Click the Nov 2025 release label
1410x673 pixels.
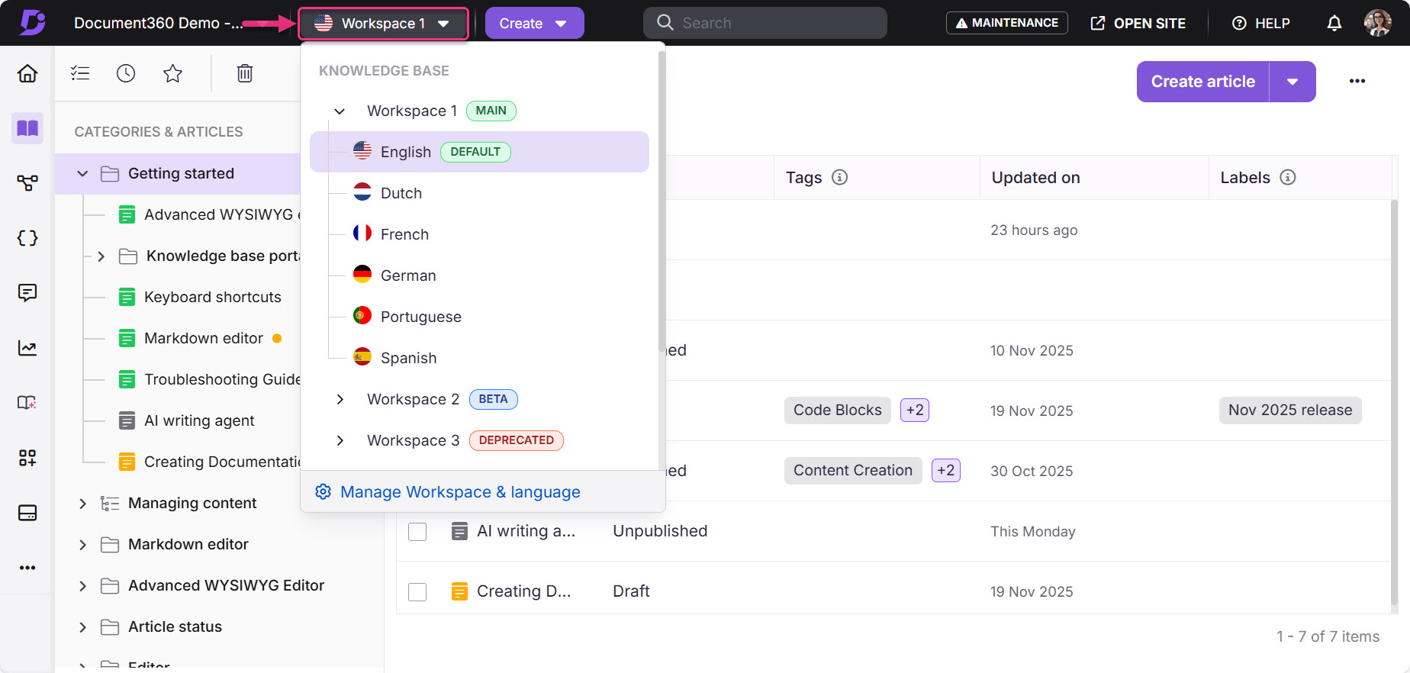click(x=1289, y=410)
